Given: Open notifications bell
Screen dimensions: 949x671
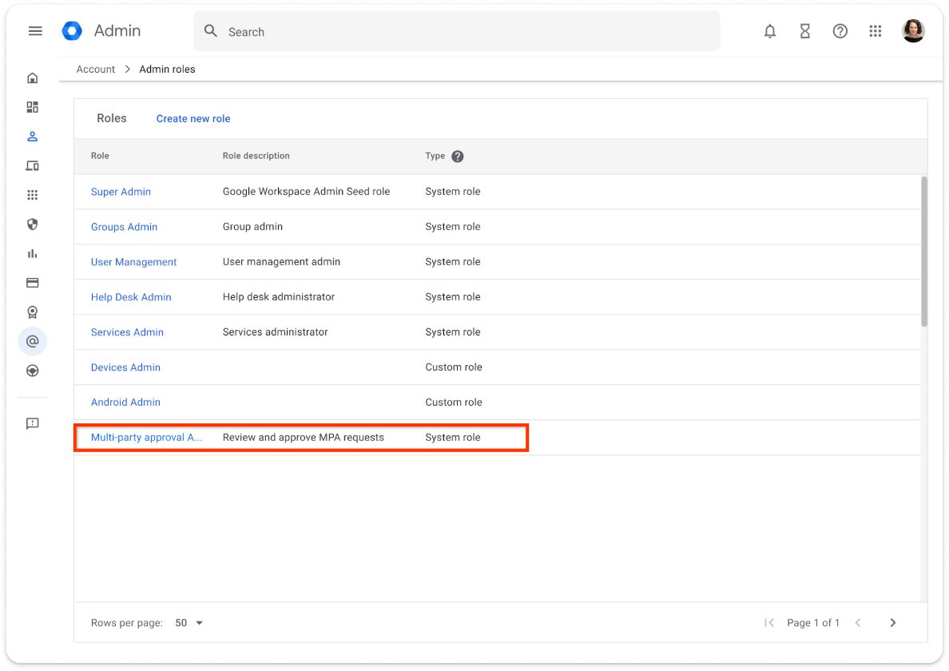Looking at the screenshot, I should click(769, 31).
